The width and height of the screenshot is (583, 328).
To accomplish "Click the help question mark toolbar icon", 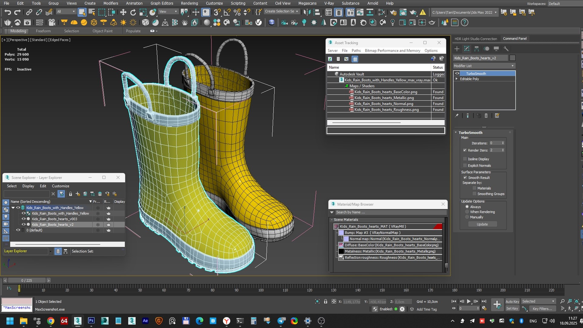I will [x=465, y=22].
